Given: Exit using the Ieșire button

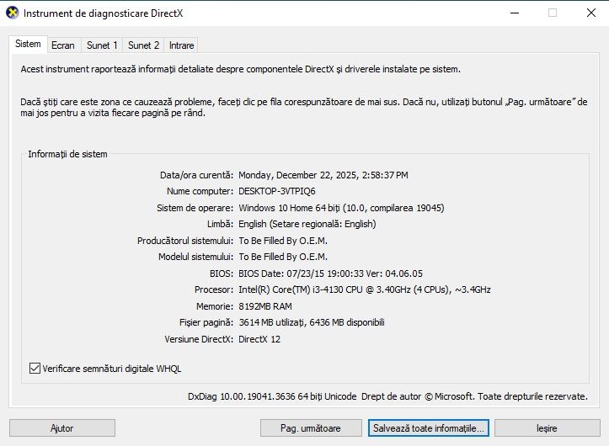Looking at the screenshot, I should tap(547, 428).
